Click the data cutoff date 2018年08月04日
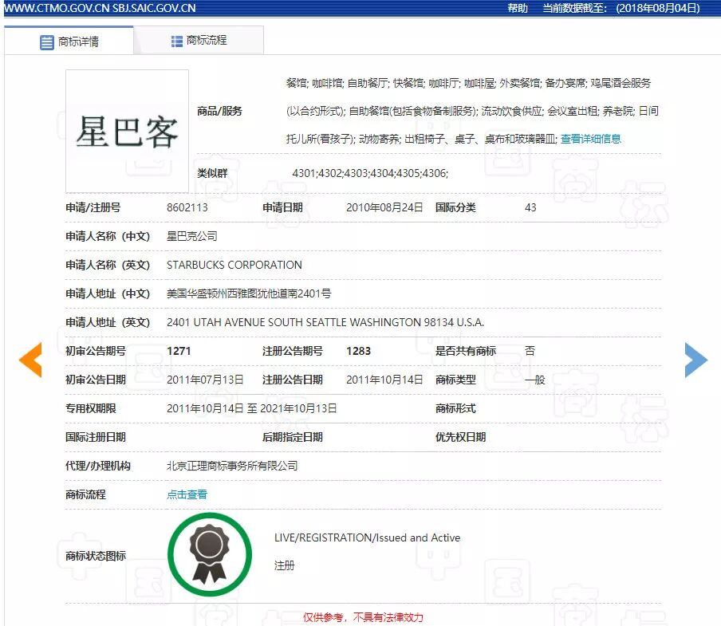 coord(657,8)
